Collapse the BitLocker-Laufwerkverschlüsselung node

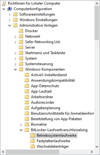tap(21, 130)
